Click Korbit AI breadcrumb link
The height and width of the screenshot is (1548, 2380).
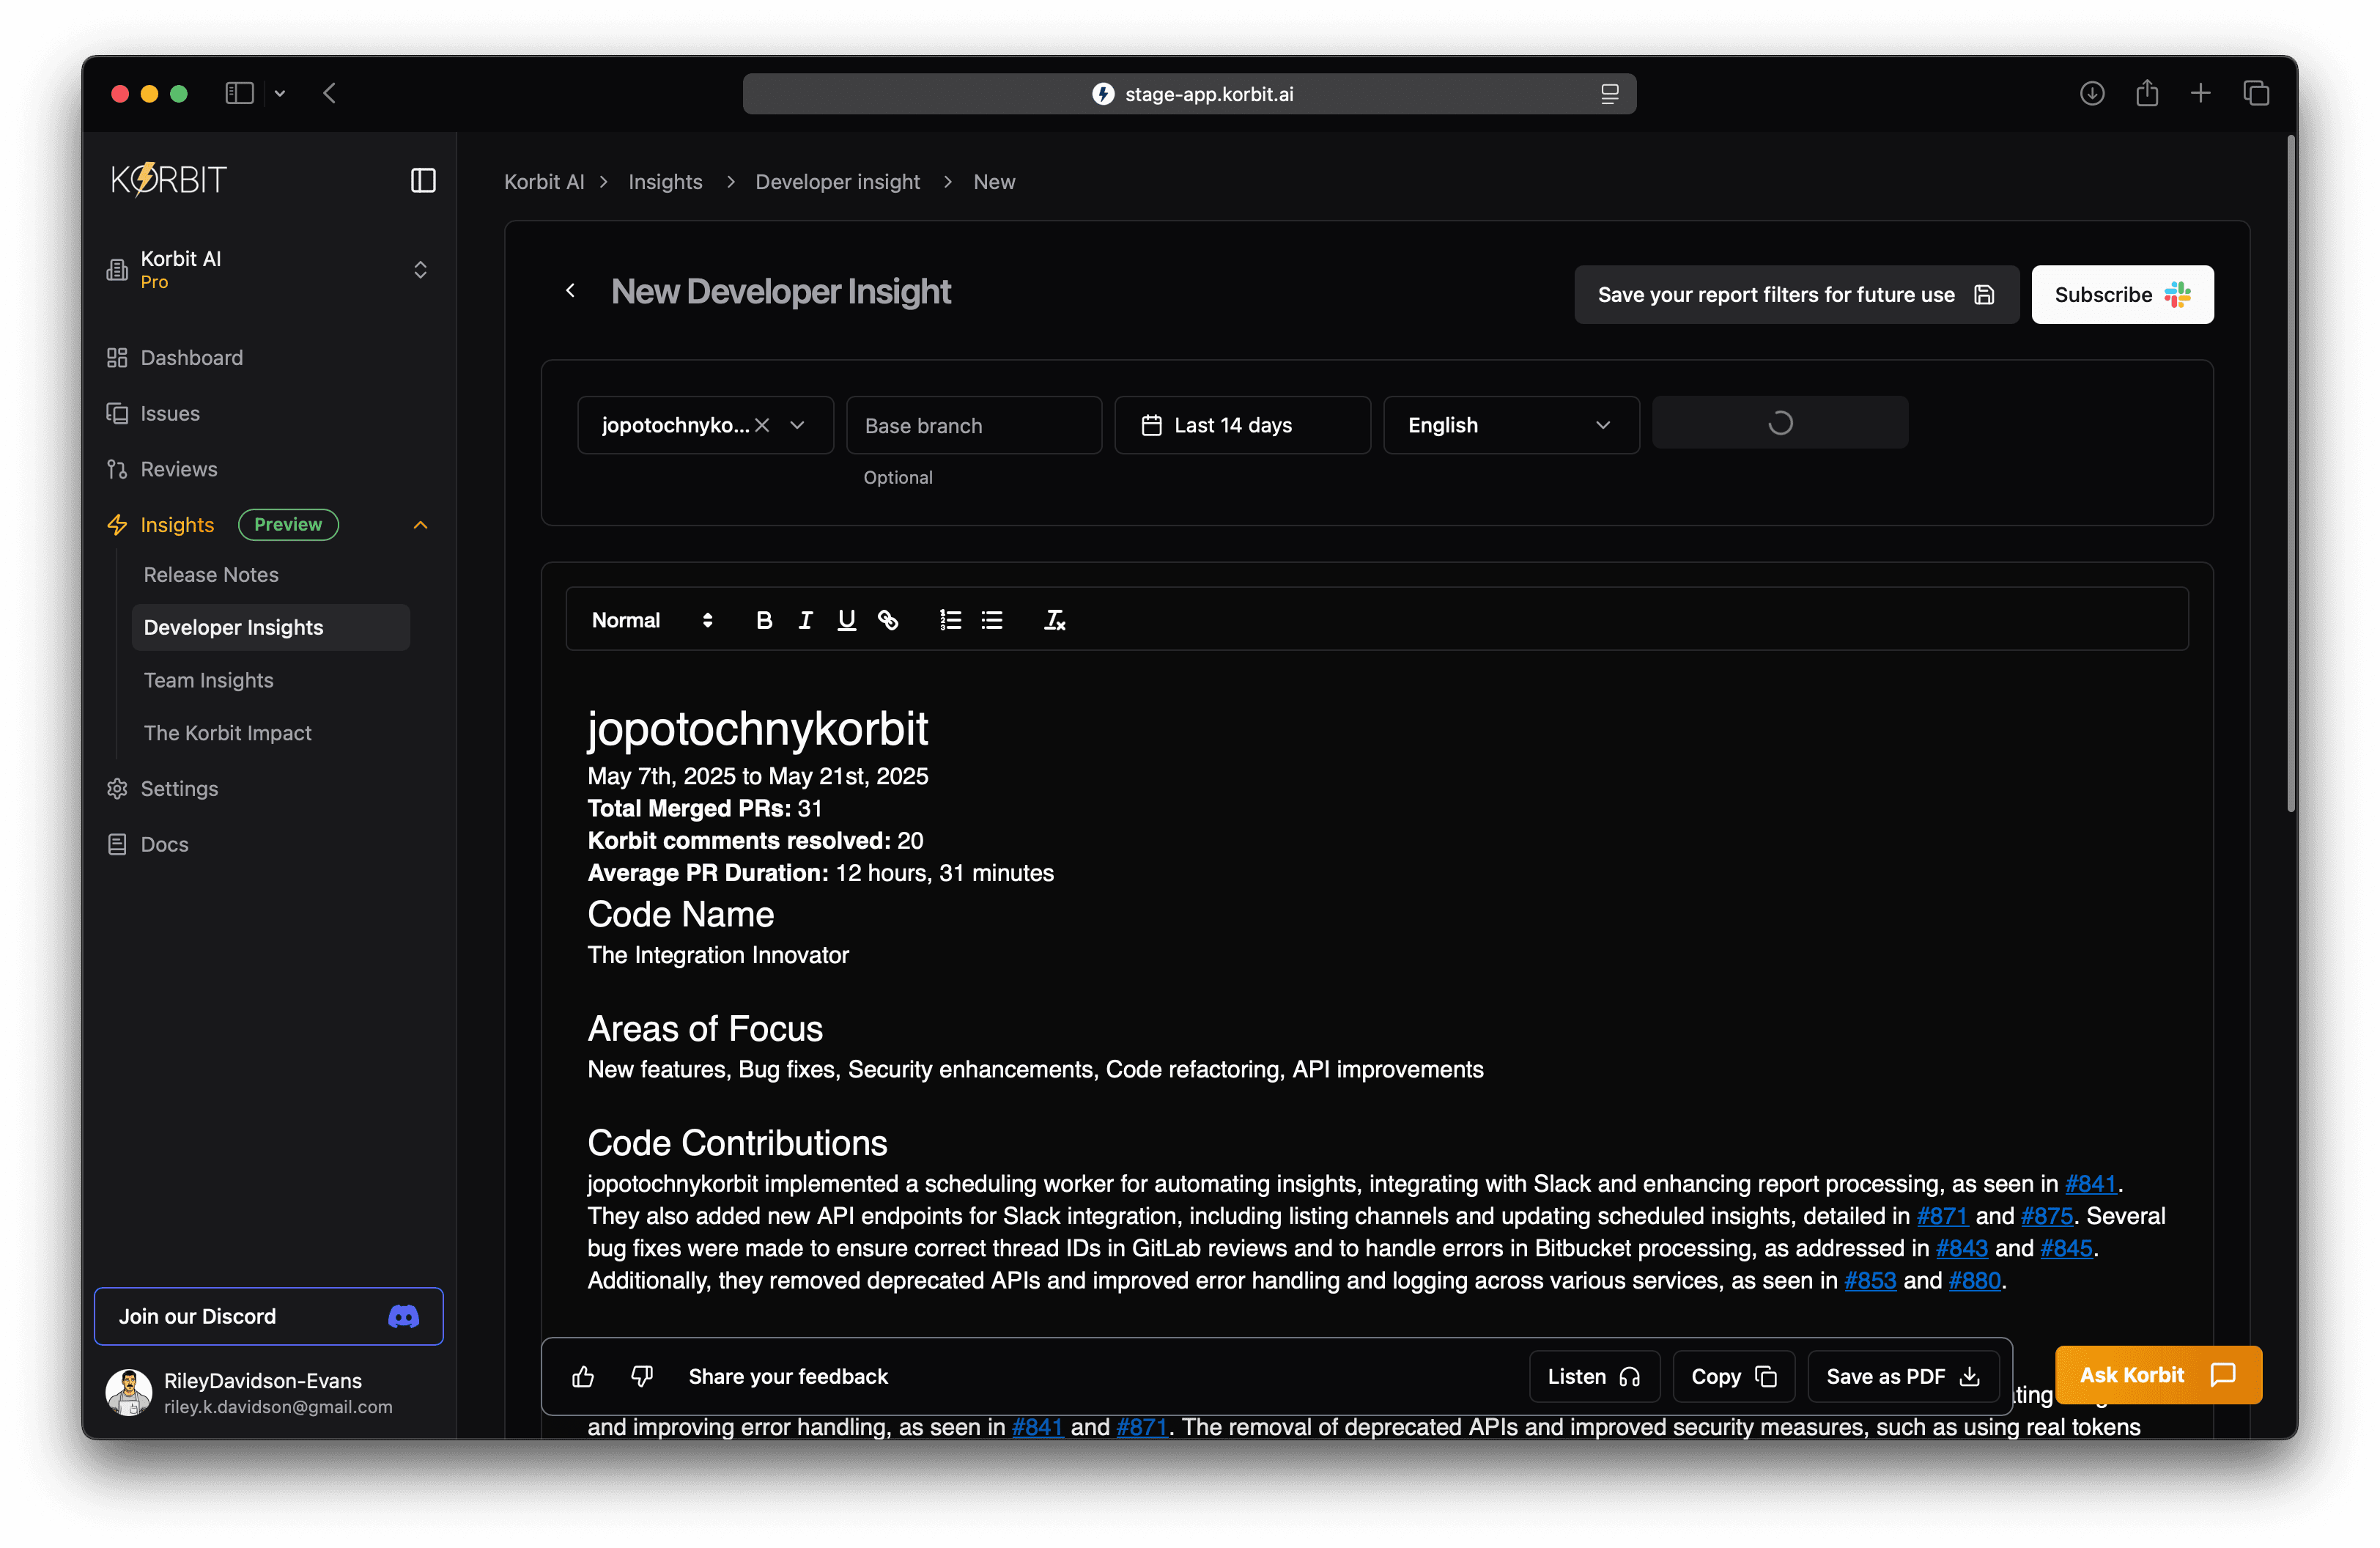544,182
